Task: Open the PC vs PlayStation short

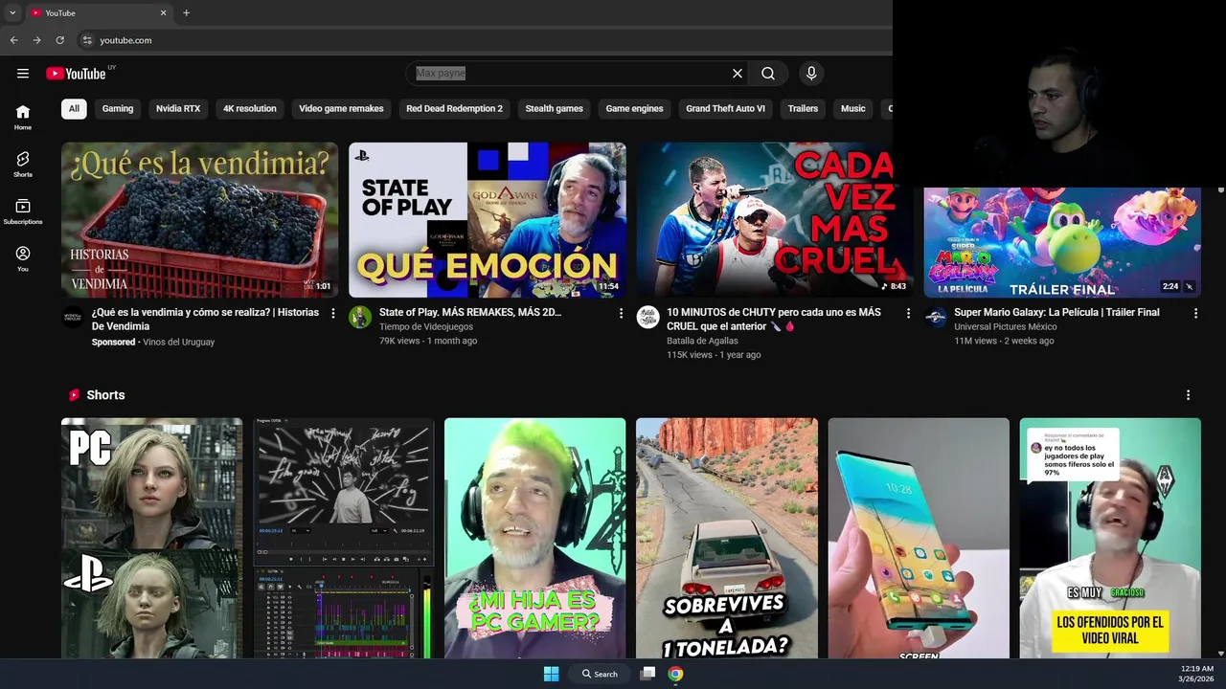Action: coord(152,538)
